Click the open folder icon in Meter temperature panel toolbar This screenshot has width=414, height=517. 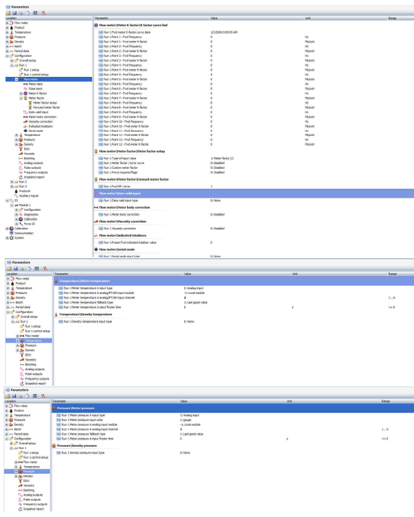[x=9, y=268]
